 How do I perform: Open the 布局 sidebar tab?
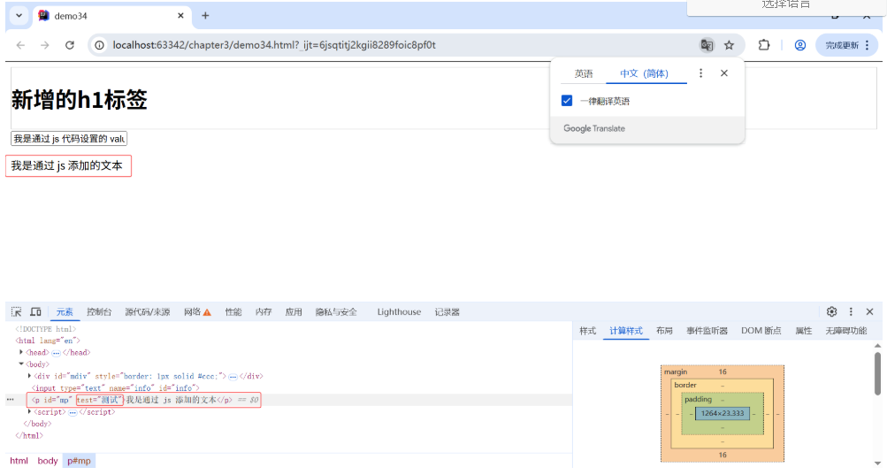pos(664,331)
